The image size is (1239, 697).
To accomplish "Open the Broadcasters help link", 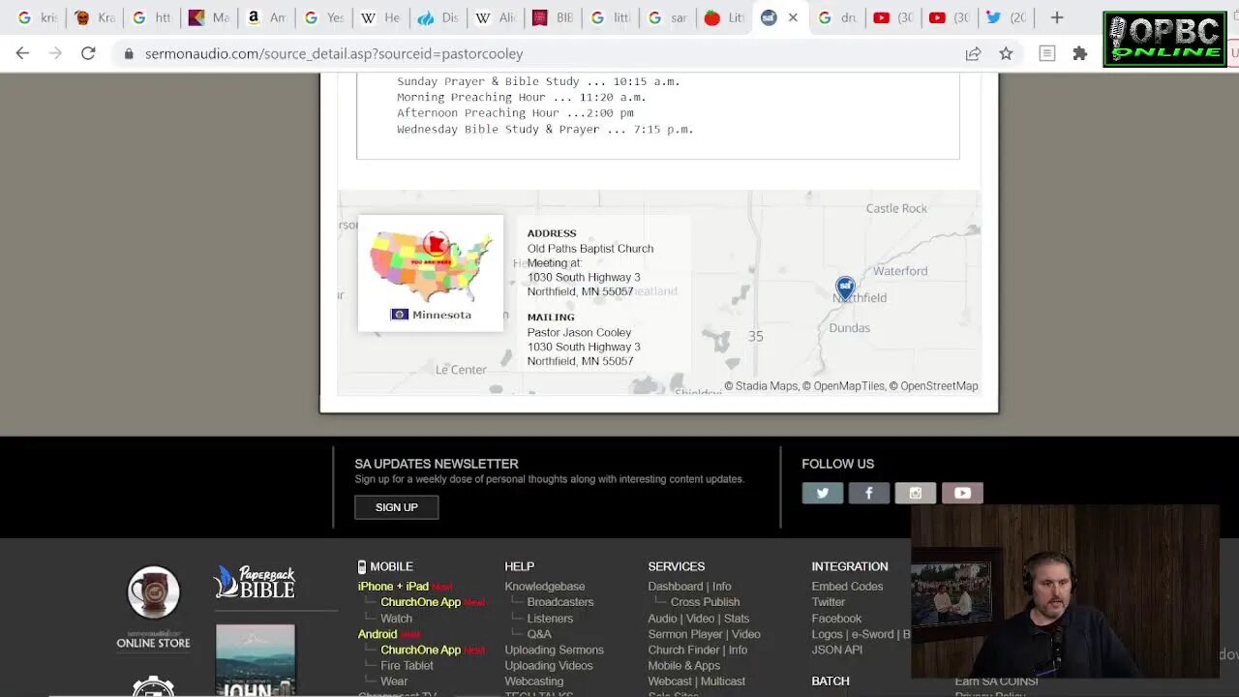I will (x=560, y=602).
